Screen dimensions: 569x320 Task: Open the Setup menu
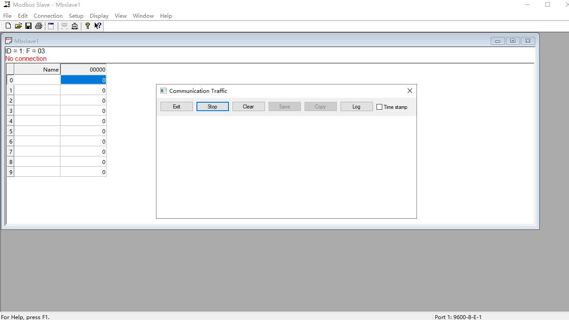76,16
